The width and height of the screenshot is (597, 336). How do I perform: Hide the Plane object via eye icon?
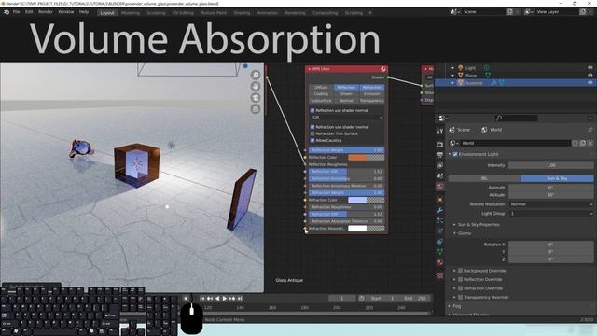coord(590,76)
